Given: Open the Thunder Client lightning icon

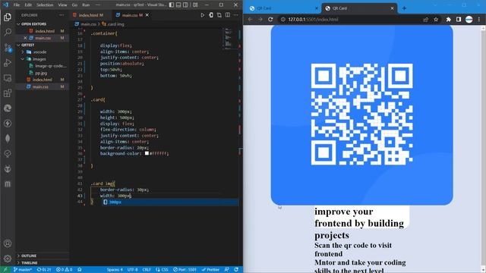Looking at the screenshot, I should click(x=8, y=124).
